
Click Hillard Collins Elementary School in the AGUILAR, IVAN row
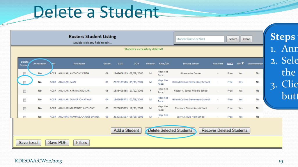coord(191,82)
